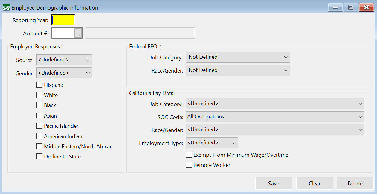Enable the Remote Worker checkbox
This screenshot has width=377, height=194.
(189, 165)
